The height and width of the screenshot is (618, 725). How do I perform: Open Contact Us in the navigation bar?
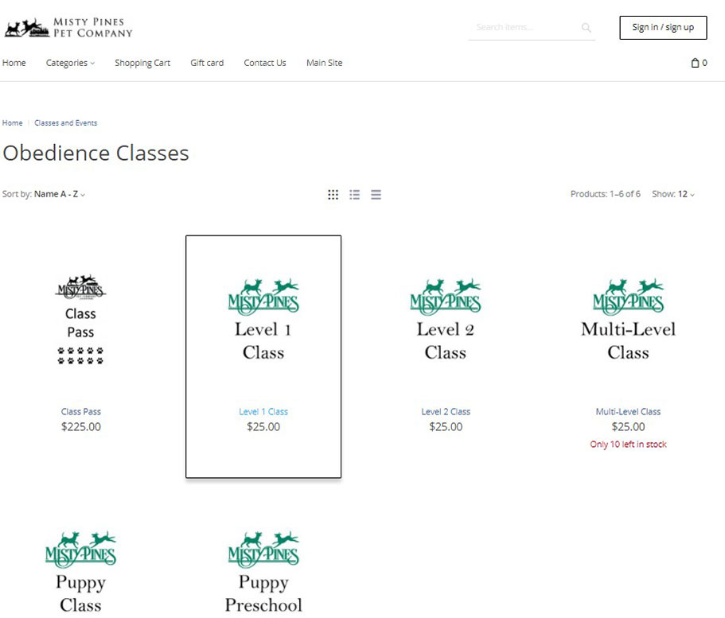(265, 63)
